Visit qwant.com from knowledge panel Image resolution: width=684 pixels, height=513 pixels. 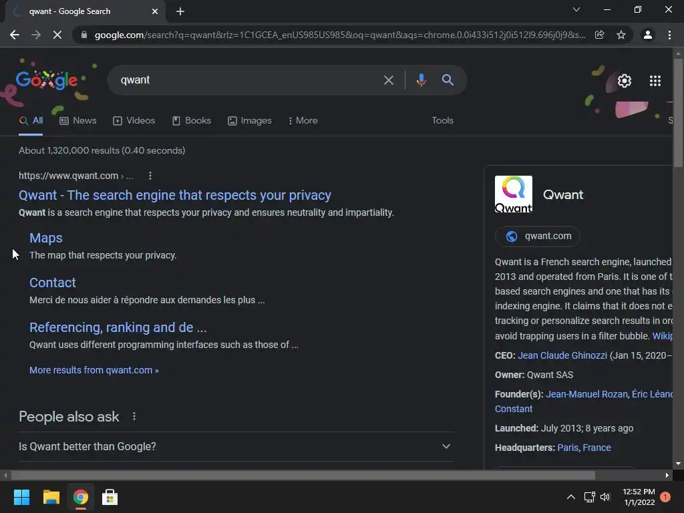tap(538, 236)
